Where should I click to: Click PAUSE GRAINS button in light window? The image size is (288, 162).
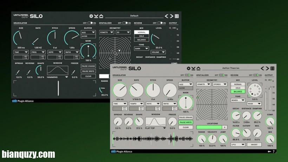[186, 117]
